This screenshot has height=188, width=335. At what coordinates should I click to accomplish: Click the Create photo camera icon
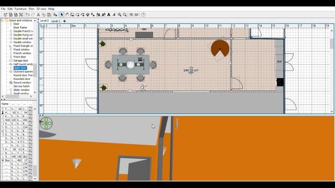tap(131, 15)
